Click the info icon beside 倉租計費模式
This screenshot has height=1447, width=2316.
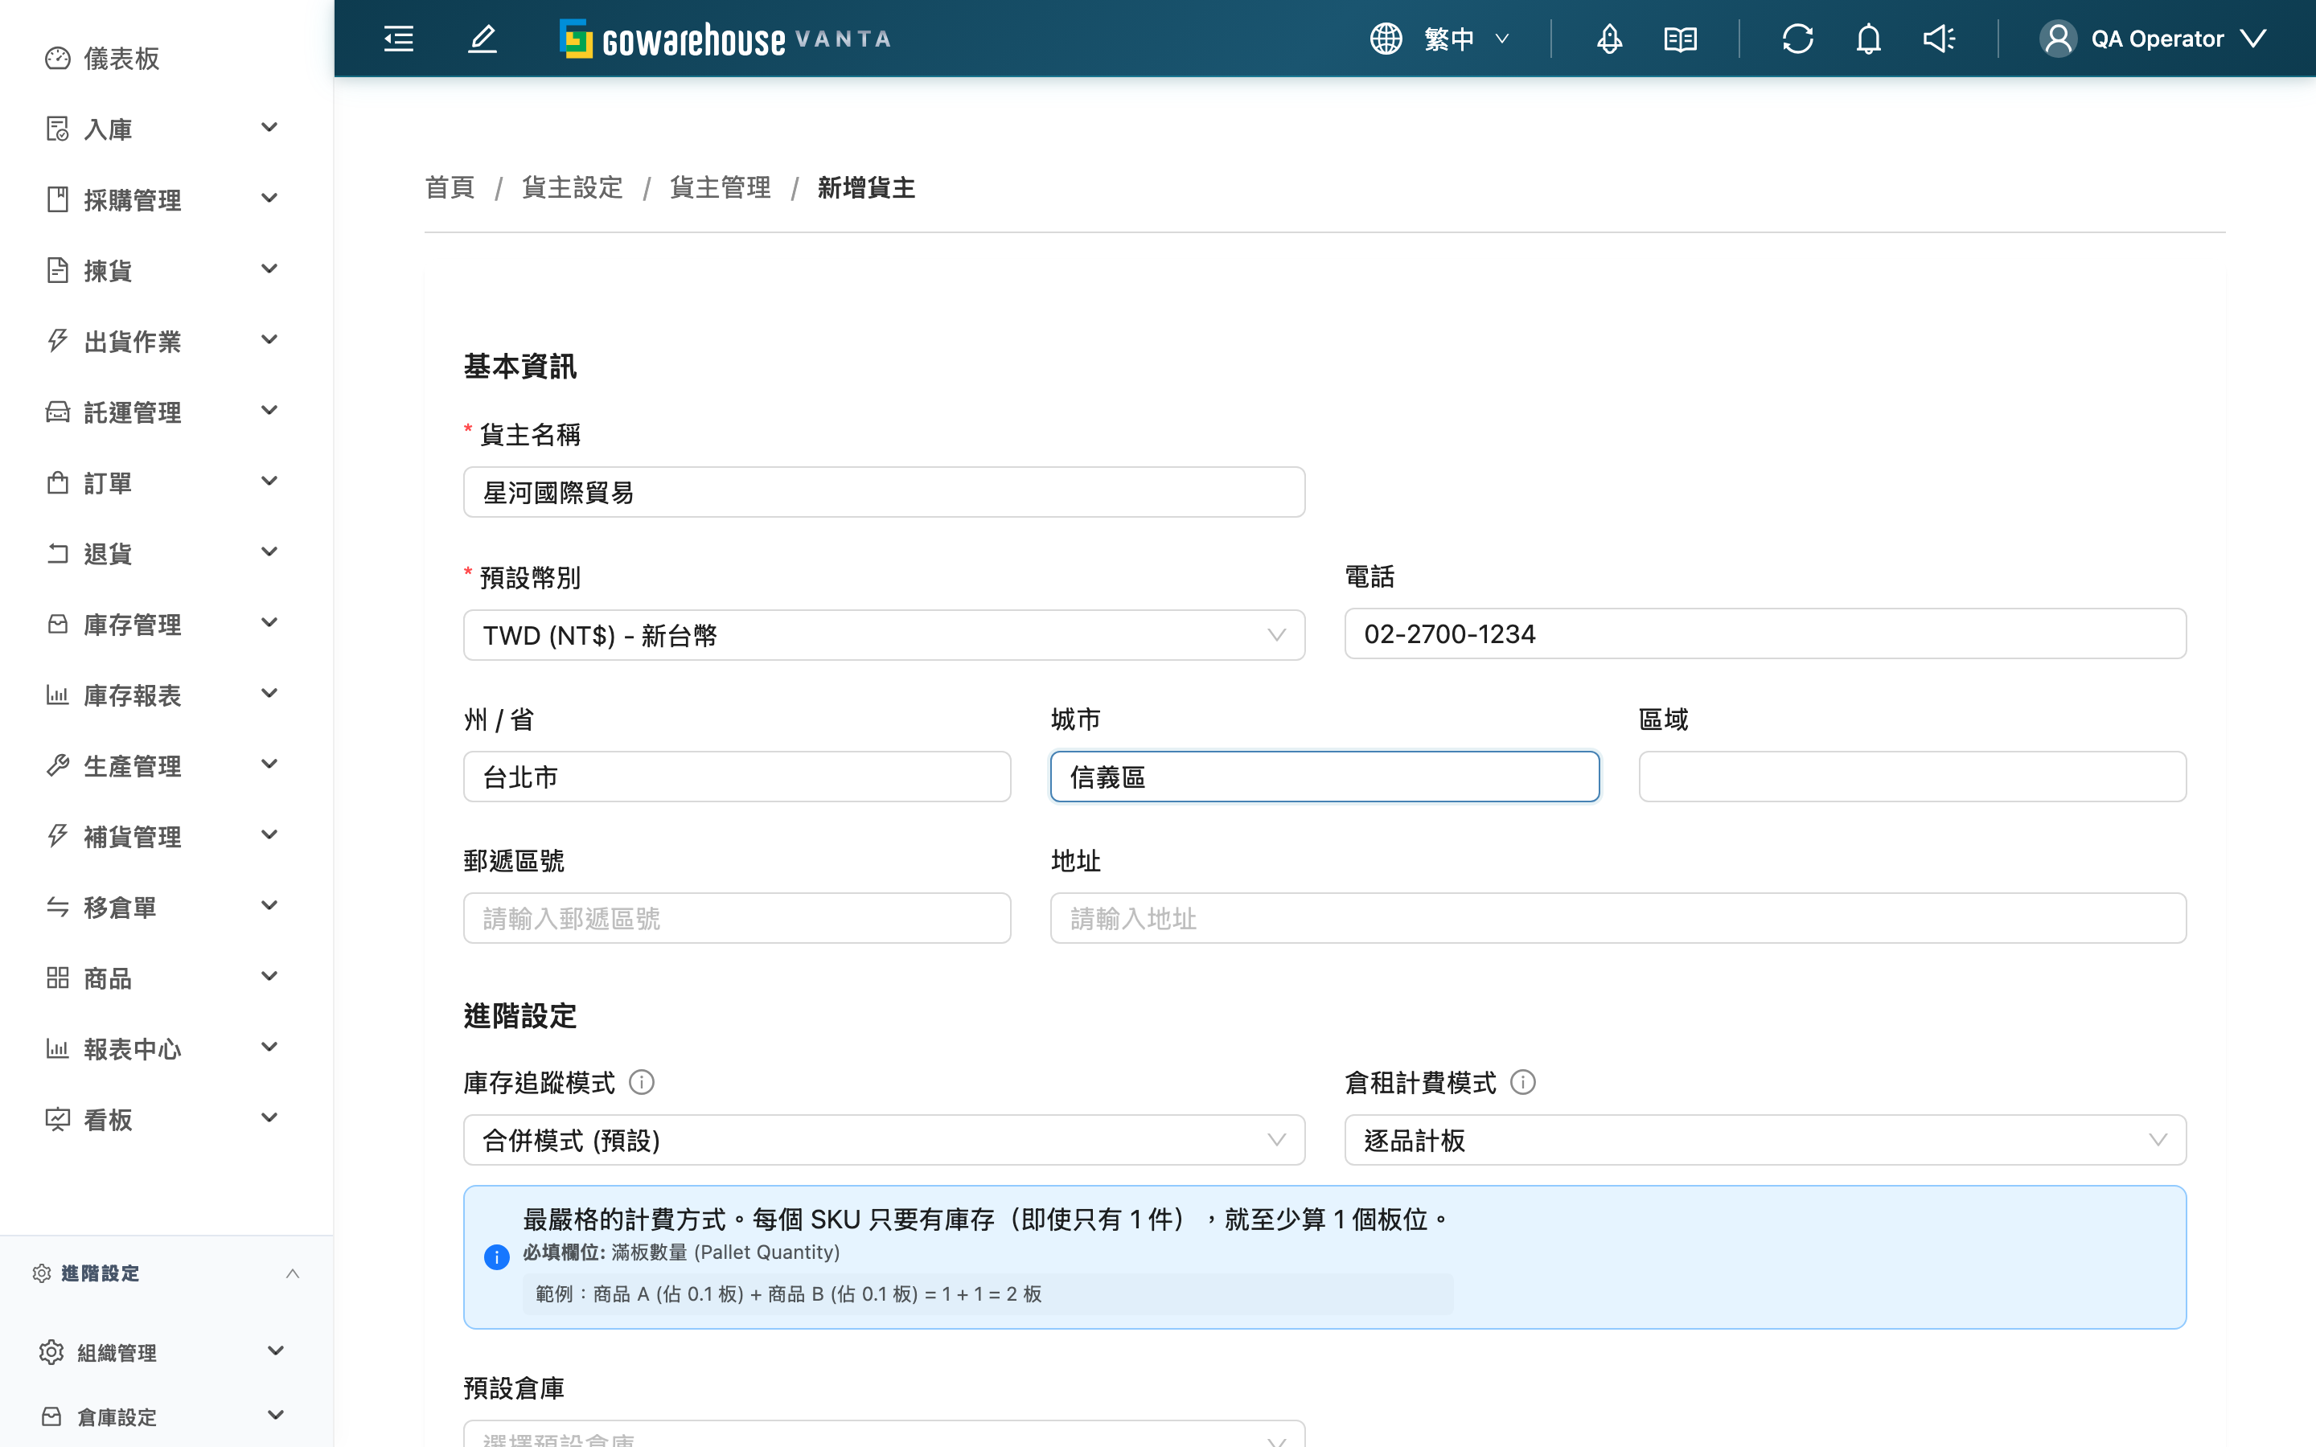[1522, 1082]
